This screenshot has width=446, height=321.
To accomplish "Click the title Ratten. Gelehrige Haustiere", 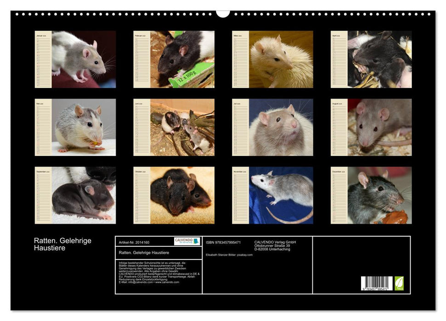I will (x=63, y=244).
